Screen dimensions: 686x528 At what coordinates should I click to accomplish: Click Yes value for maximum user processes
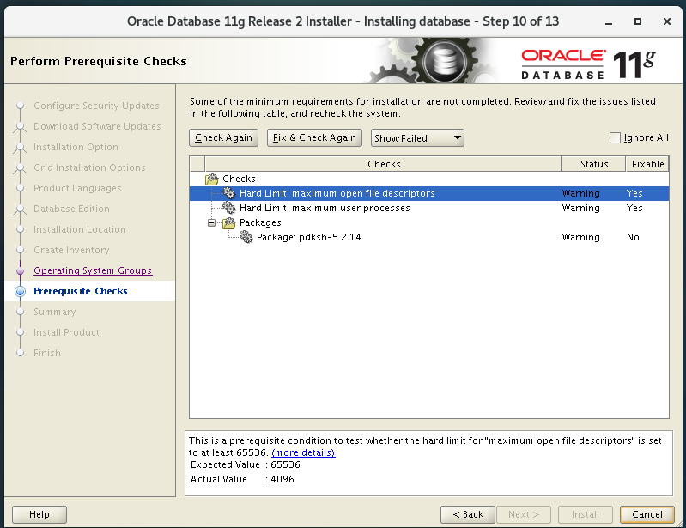(x=634, y=208)
